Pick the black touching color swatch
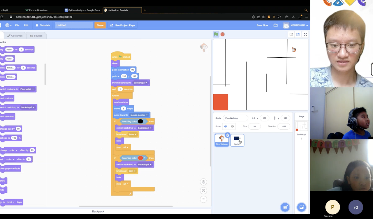The width and height of the screenshot is (373, 219). 140,121
